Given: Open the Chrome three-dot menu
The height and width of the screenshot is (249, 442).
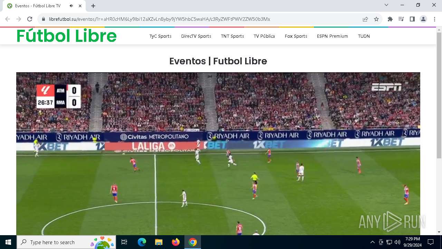Looking at the screenshot, I should click(434, 19).
